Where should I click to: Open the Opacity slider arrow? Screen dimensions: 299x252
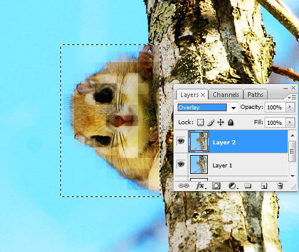290,107
